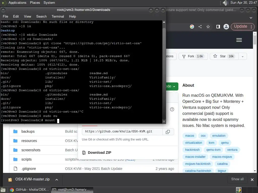Click the resources folder icon

point(15,141)
